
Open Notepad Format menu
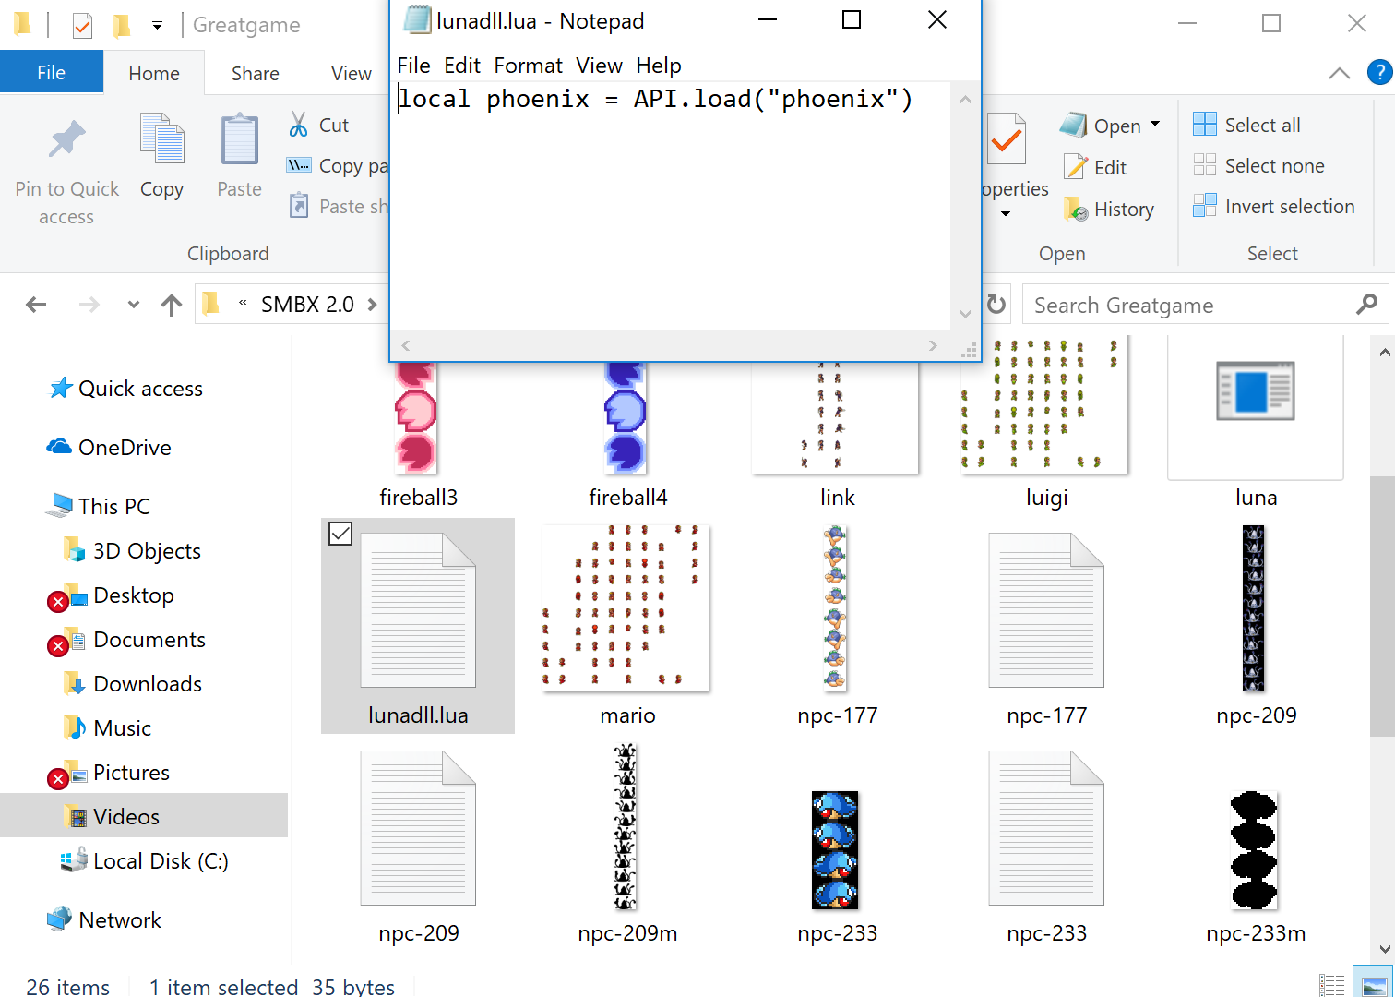[528, 66]
